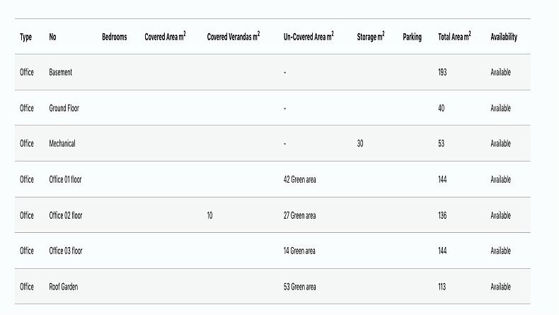Click the Mechanical row name

pyautogui.click(x=62, y=144)
